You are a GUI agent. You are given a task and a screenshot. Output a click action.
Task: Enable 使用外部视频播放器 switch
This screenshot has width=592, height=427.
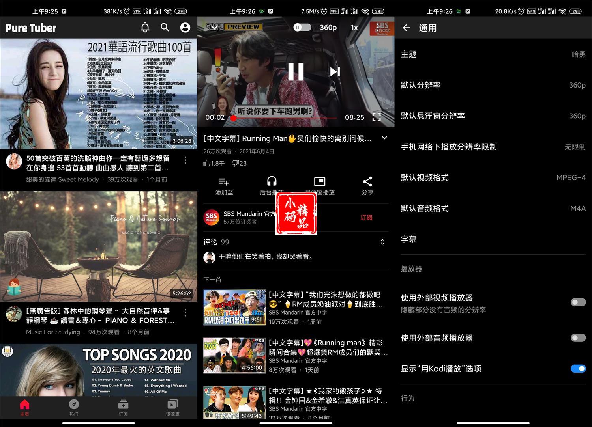[x=578, y=302]
